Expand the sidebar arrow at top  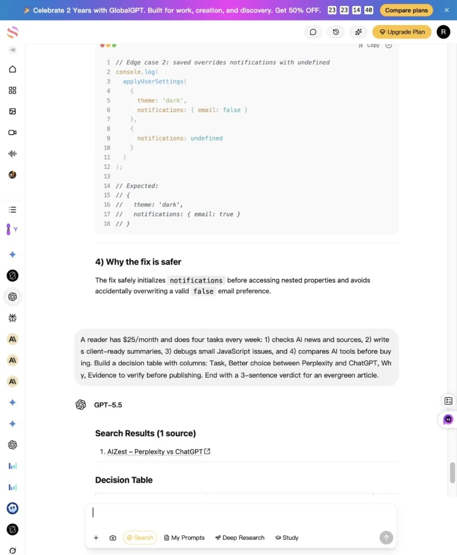pyautogui.click(x=12, y=50)
